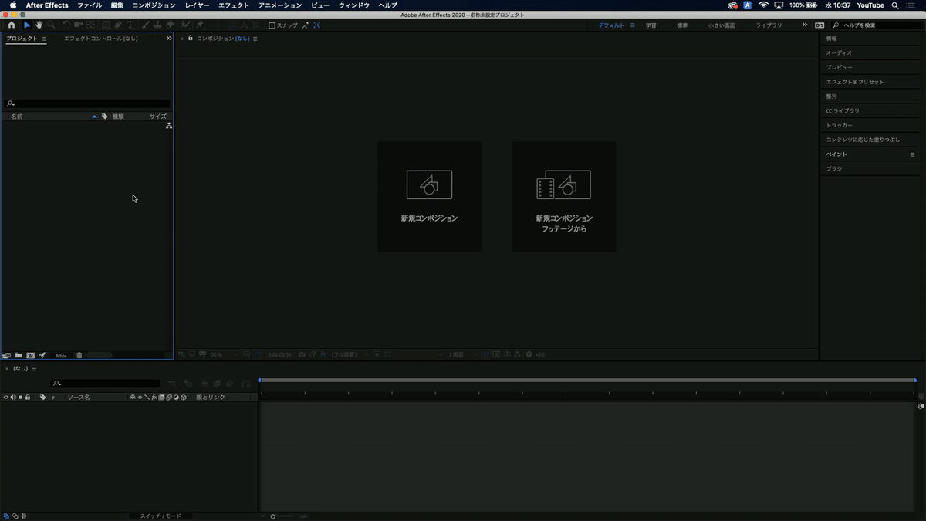Image resolution: width=926 pixels, height=521 pixels.
Task: Click the workspace sync icon beside search help
Action: (x=820, y=25)
